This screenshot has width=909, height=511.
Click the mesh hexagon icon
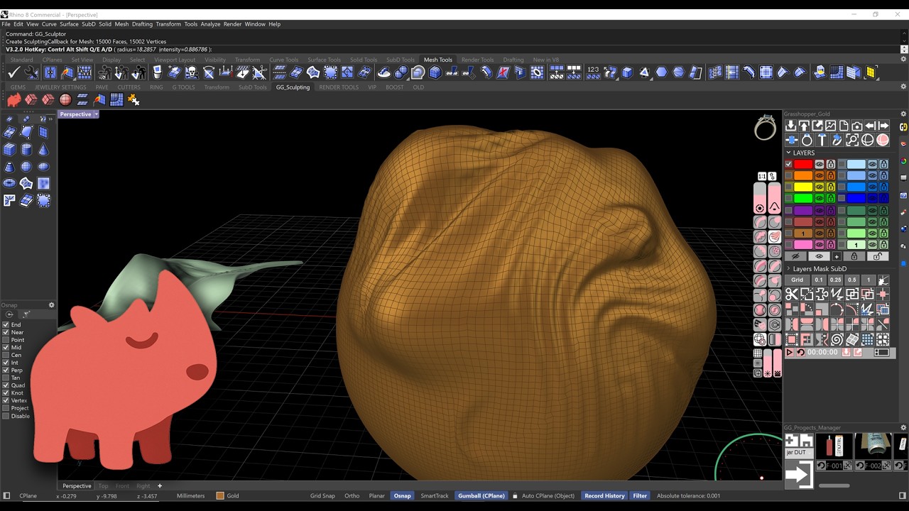tap(661, 72)
